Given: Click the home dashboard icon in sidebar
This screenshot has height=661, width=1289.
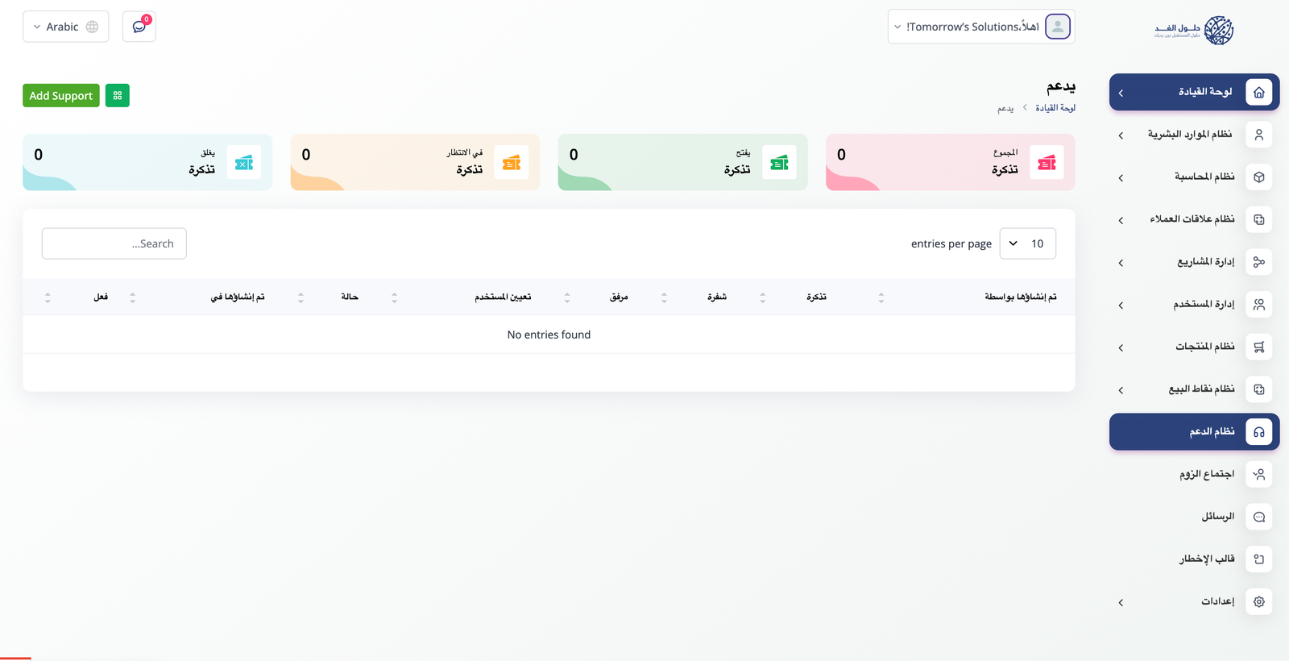Looking at the screenshot, I should pos(1258,92).
